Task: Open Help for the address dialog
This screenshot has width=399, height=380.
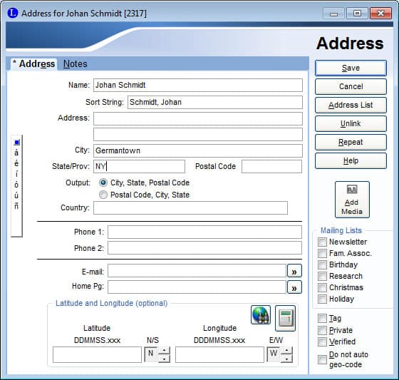Action: 351,160
